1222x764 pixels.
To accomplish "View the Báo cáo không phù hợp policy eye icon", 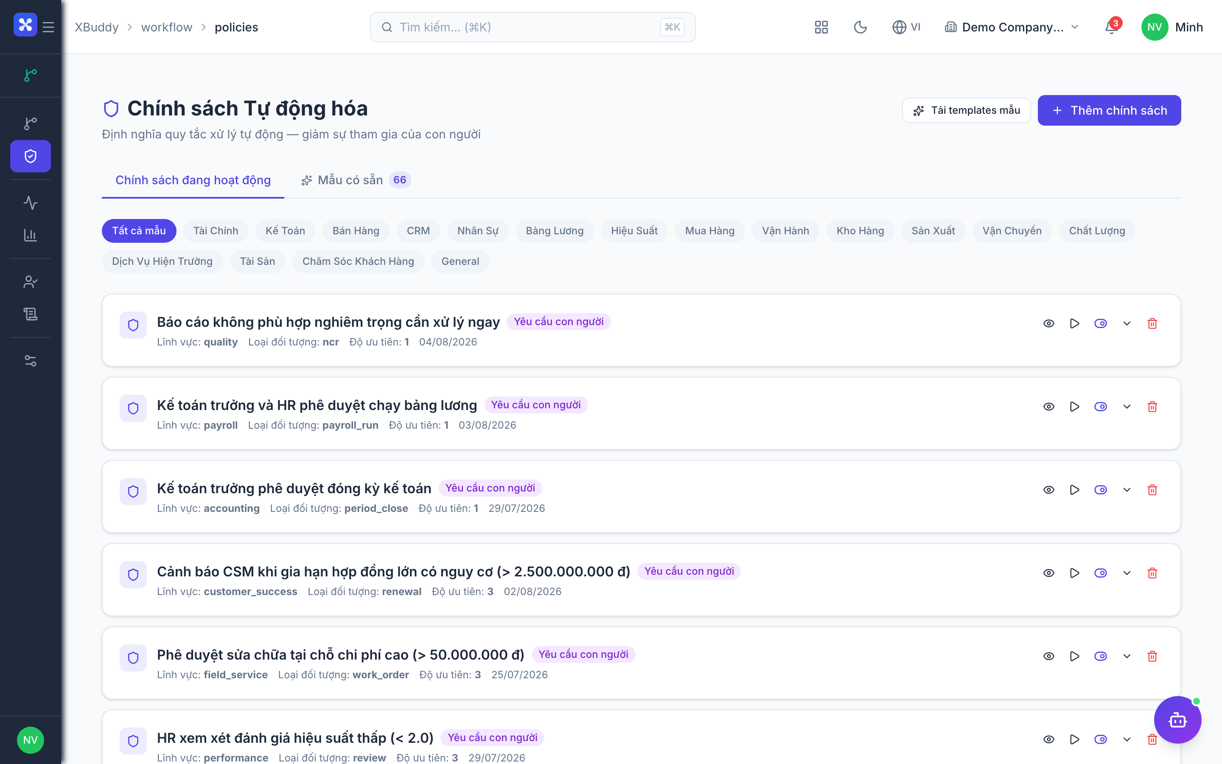I will click(x=1049, y=323).
